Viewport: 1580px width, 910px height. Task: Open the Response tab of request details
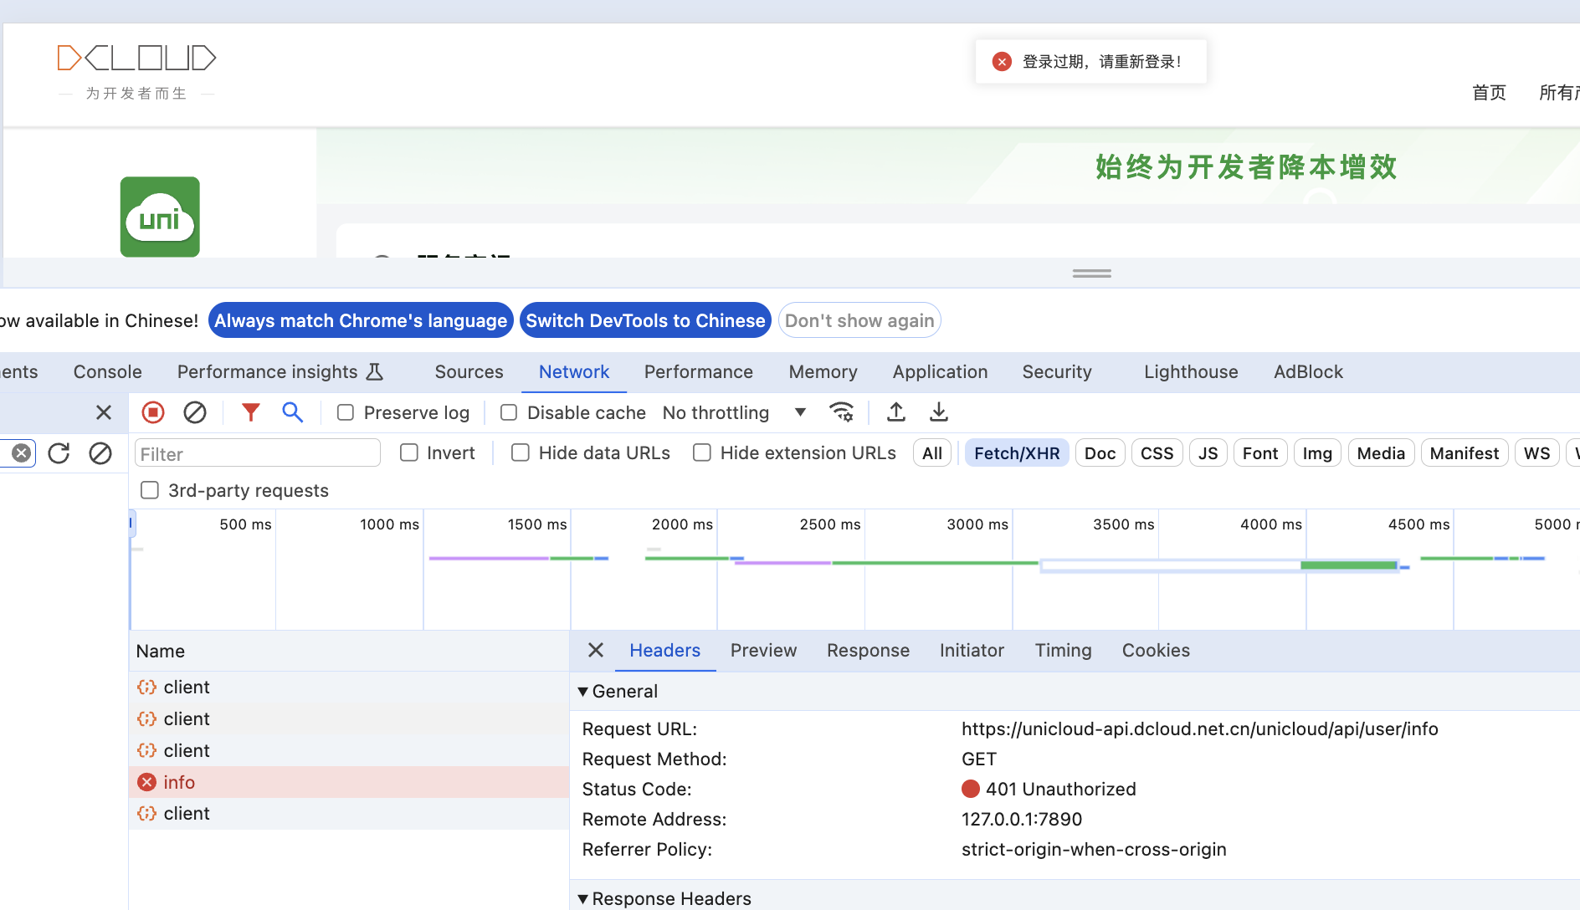coord(868,651)
